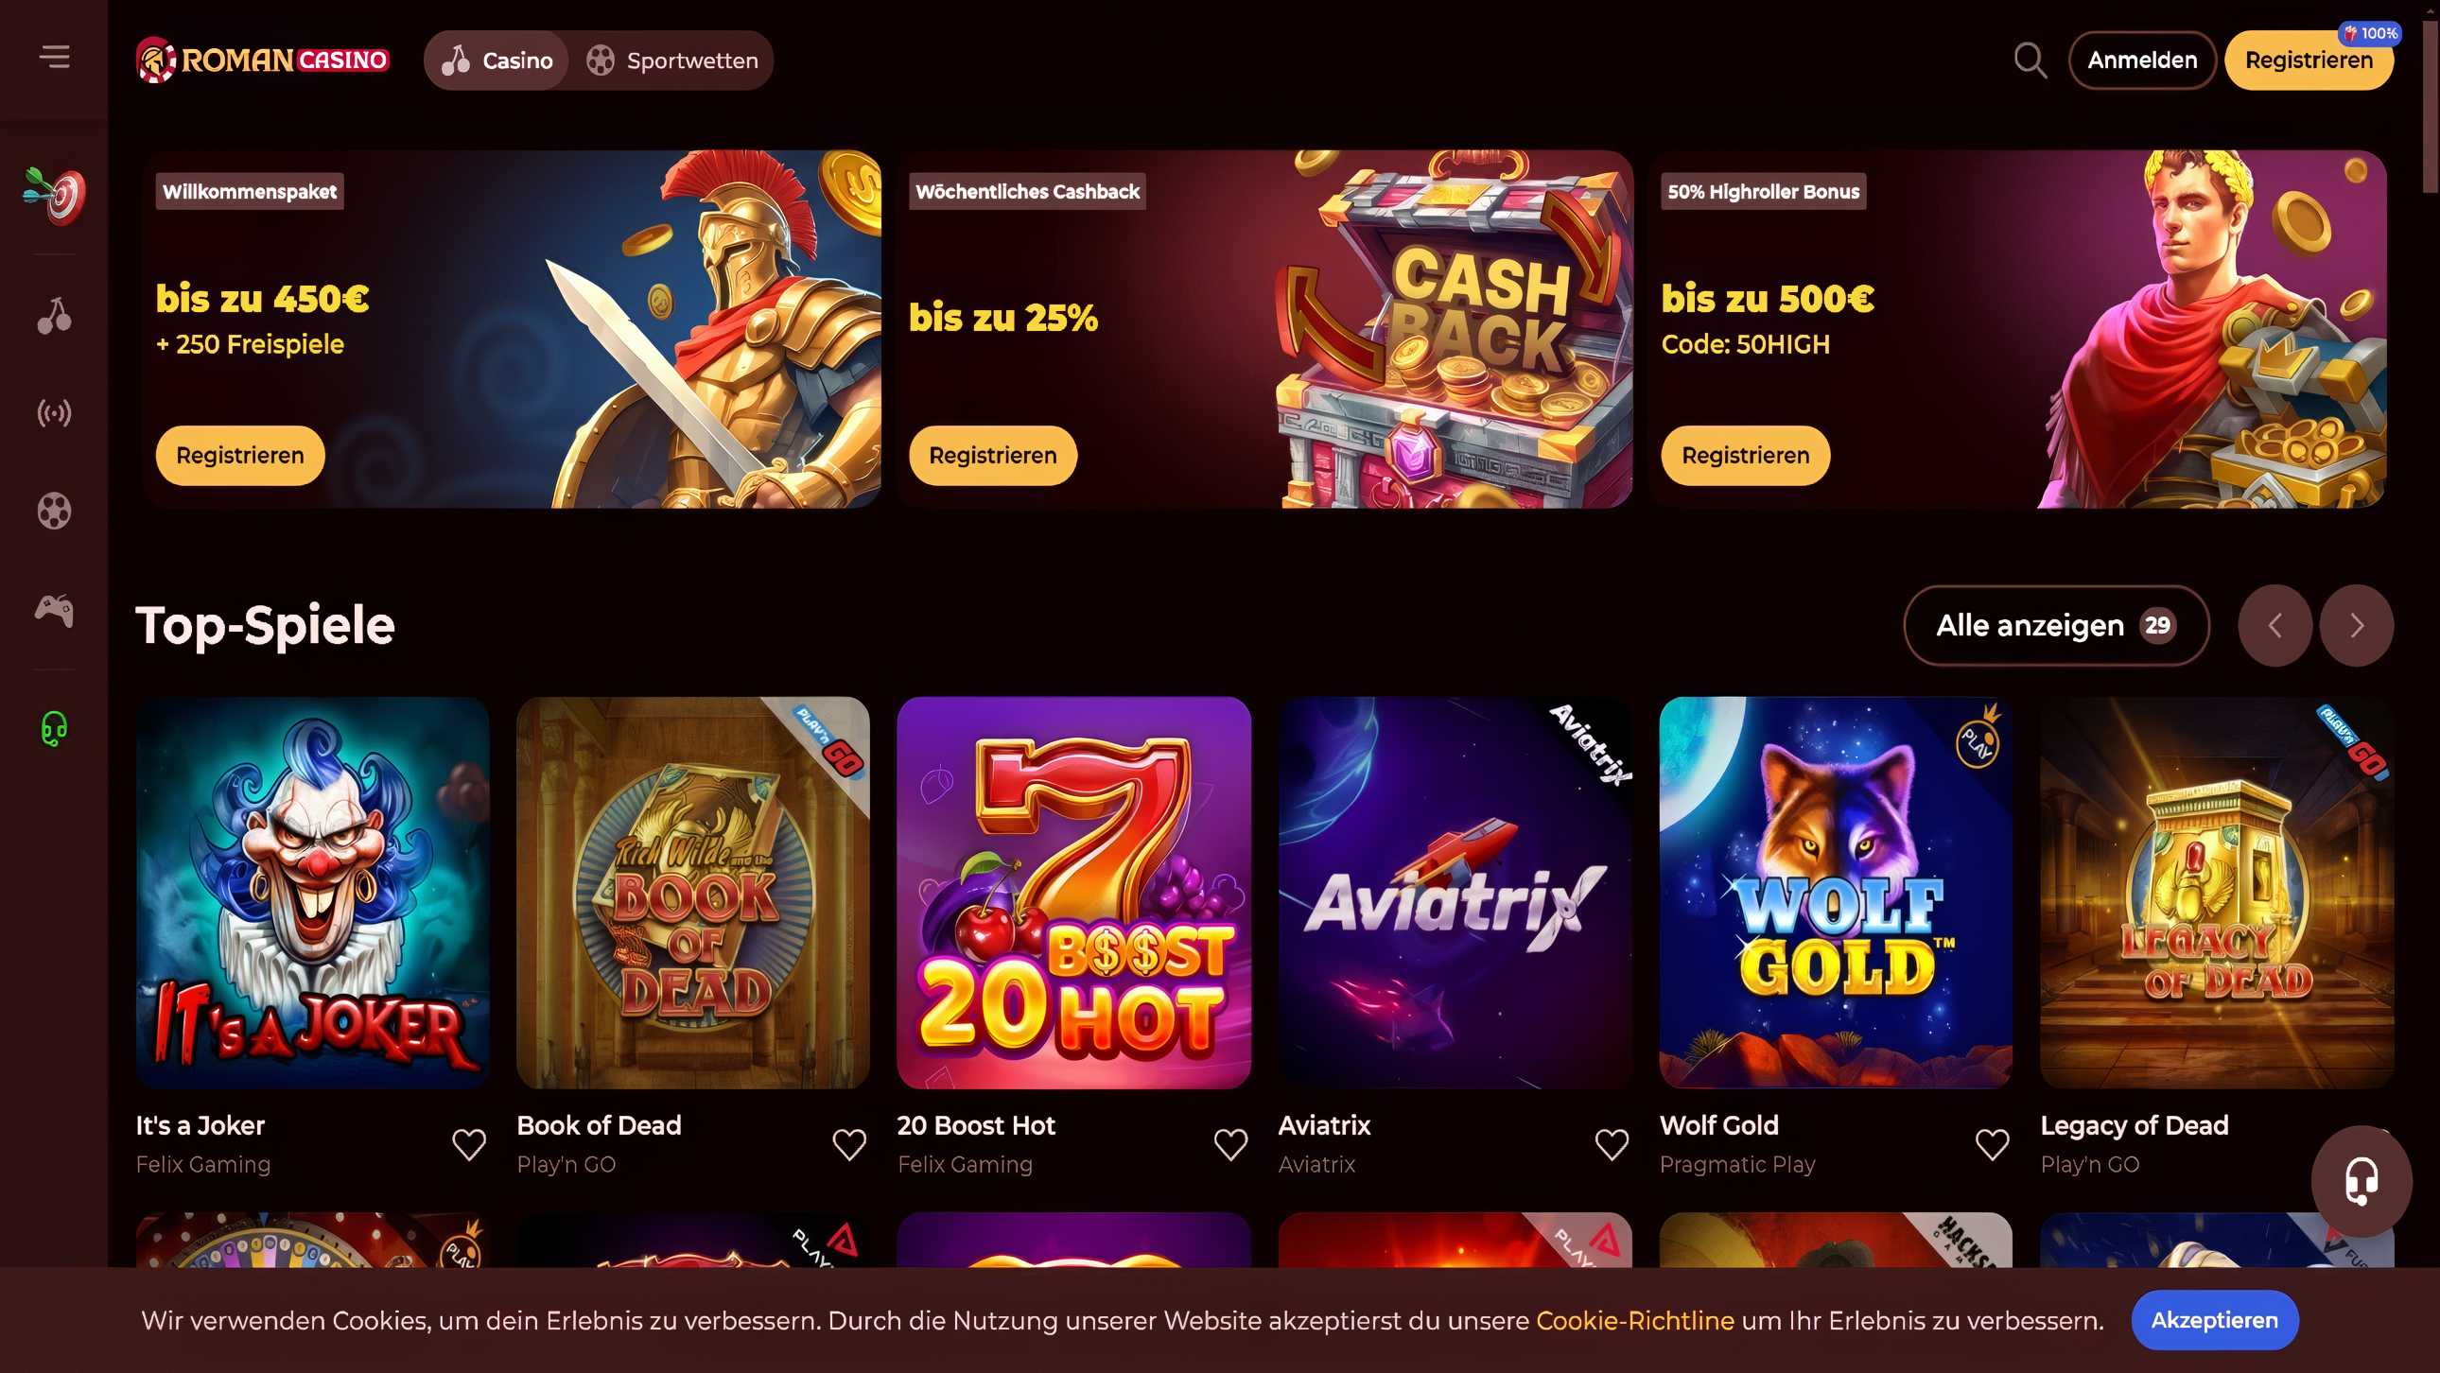Open the Aviatrix game thumbnail
The height and width of the screenshot is (1373, 2440).
[x=1455, y=893]
